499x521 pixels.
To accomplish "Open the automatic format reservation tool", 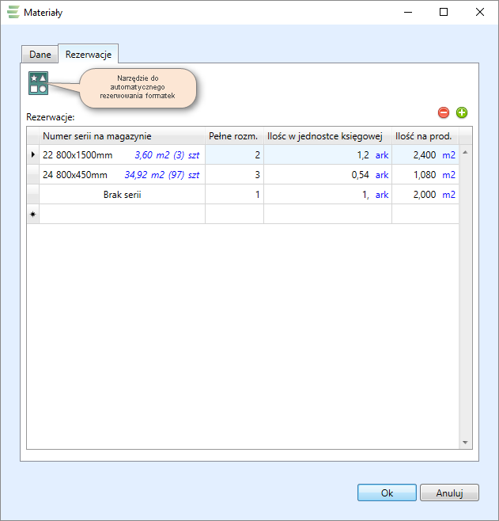I will 38,83.
